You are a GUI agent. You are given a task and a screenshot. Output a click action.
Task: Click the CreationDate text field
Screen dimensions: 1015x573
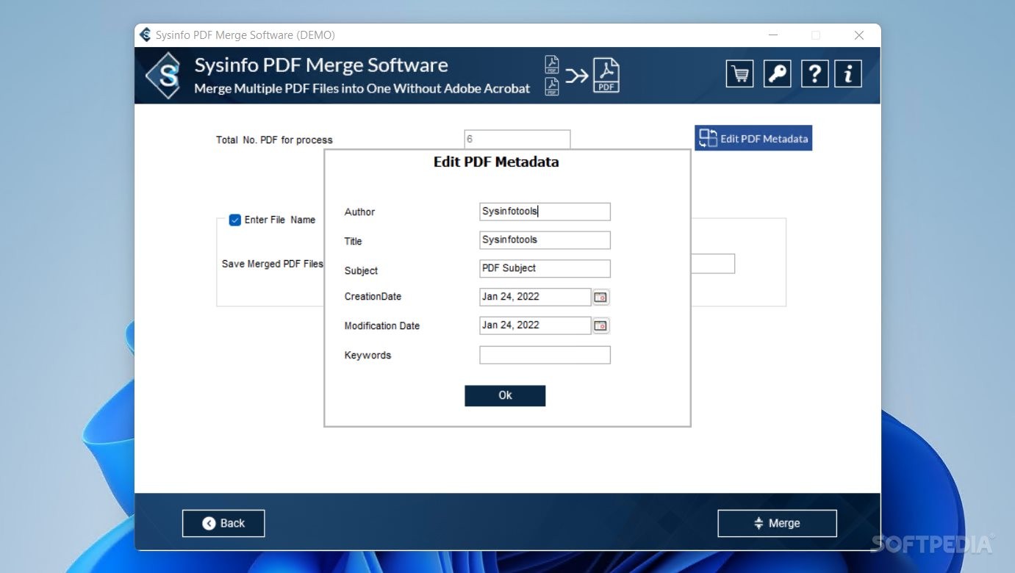click(x=535, y=297)
